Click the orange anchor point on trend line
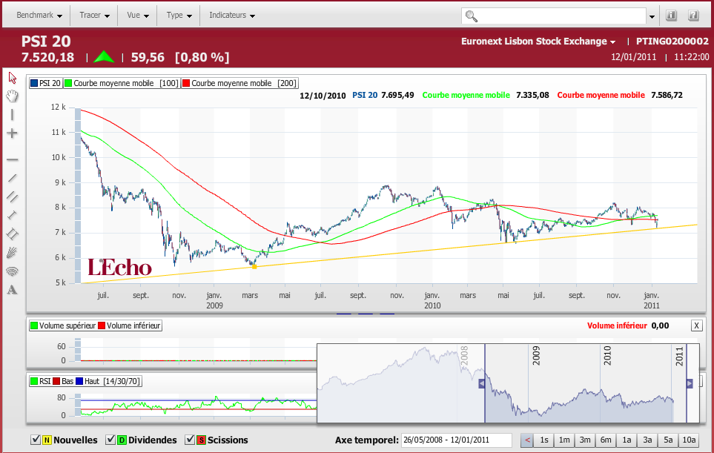Viewport: 714px width, 453px height. coord(254,267)
